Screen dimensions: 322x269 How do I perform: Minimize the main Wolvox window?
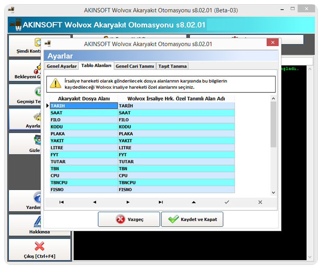282,9
